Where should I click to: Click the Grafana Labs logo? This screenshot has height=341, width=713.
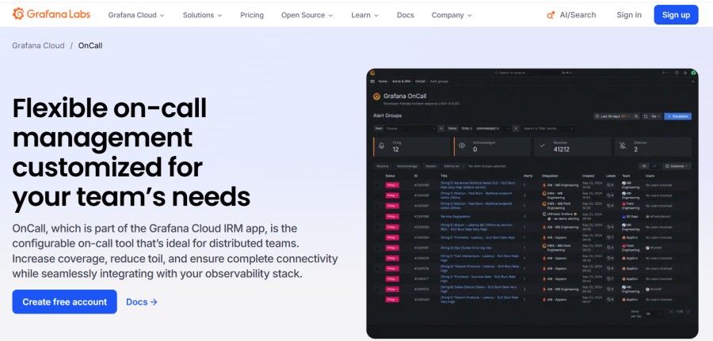coord(51,14)
